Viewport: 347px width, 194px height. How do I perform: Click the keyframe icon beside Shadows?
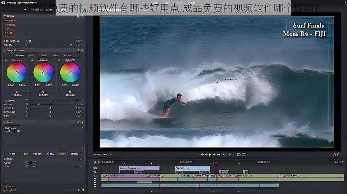pyautogui.click(x=6, y=60)
